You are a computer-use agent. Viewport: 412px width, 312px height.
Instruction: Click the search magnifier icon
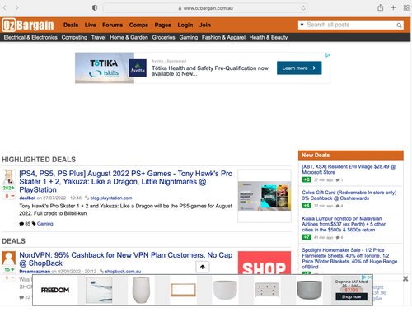tap(399, 26)
